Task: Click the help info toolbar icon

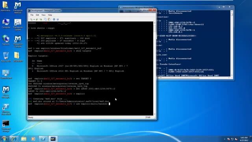Action: (x=57, y=19)
